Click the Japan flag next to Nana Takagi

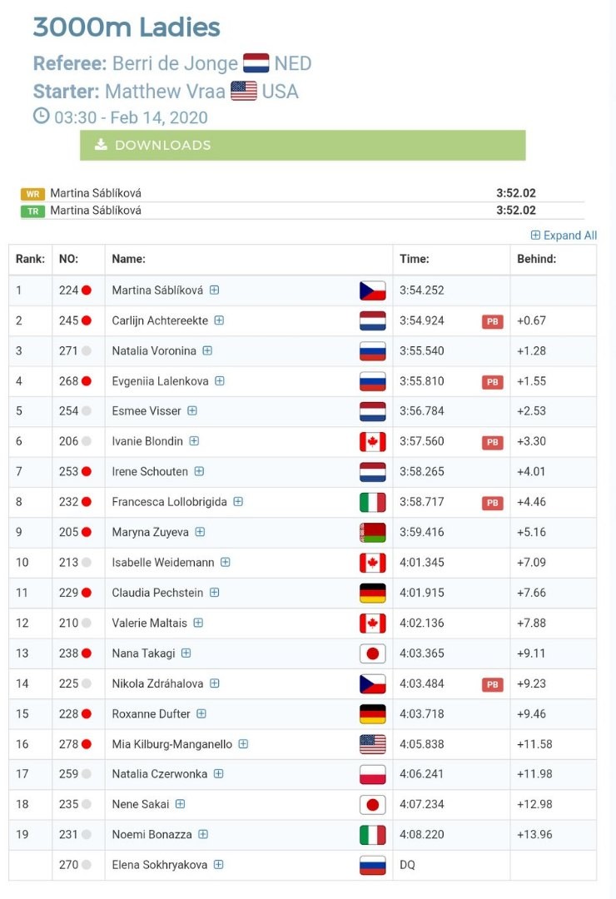pyautogui.click(x=372, y=653)
